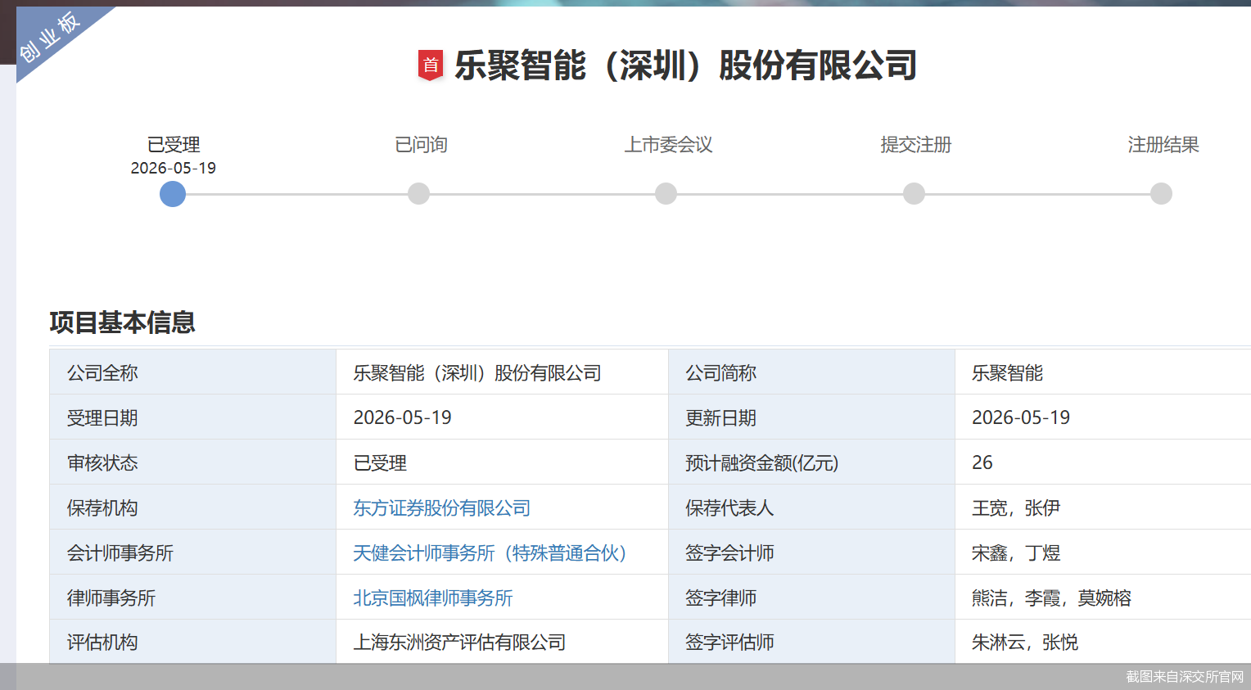Screen dimensions: 1251x690
Task: Select the 已问询 progress step circle
Action: coord(418,194)
